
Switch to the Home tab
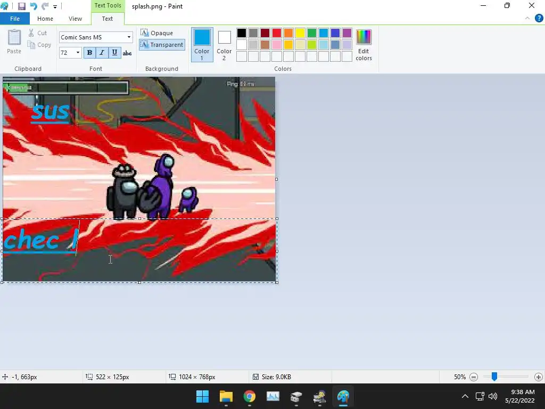45,19
